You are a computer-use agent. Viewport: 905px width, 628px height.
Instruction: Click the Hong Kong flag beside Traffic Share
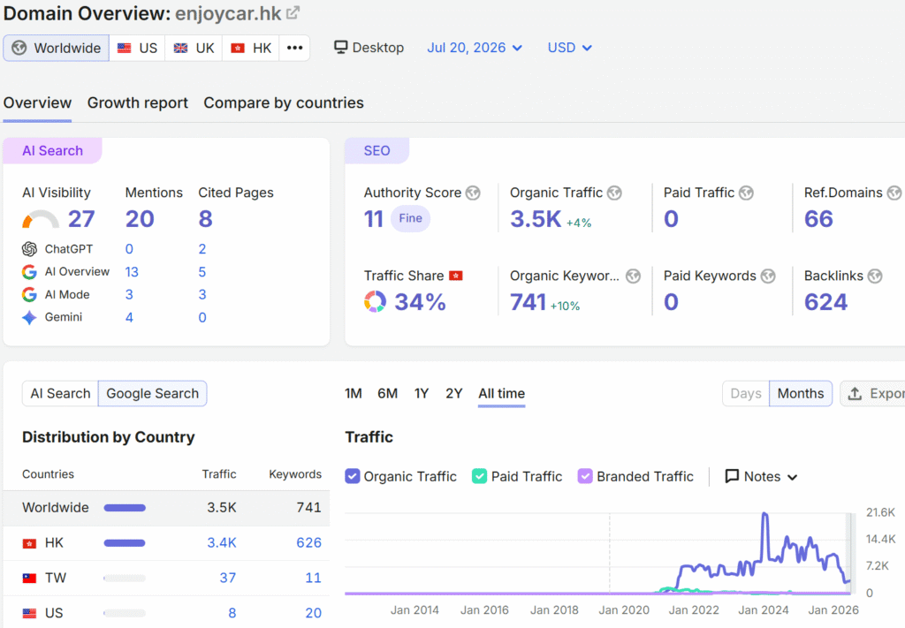(x=456, y=276)
